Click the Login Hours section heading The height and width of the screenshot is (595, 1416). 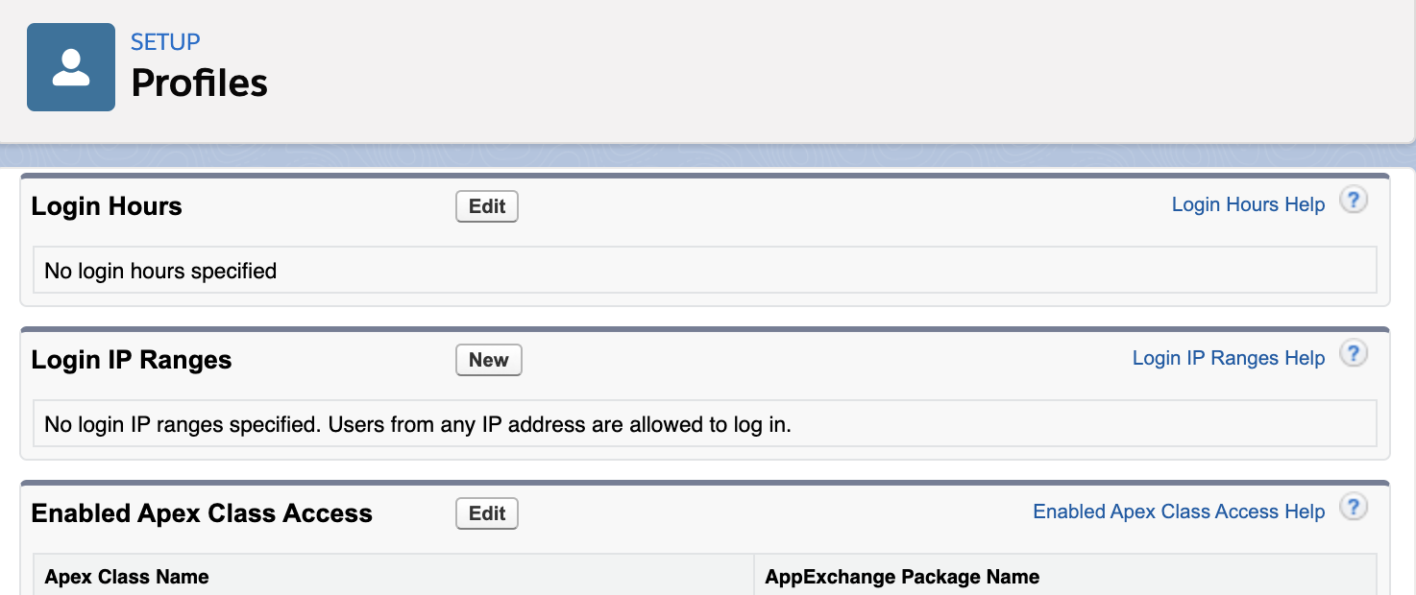click(107, 206)
